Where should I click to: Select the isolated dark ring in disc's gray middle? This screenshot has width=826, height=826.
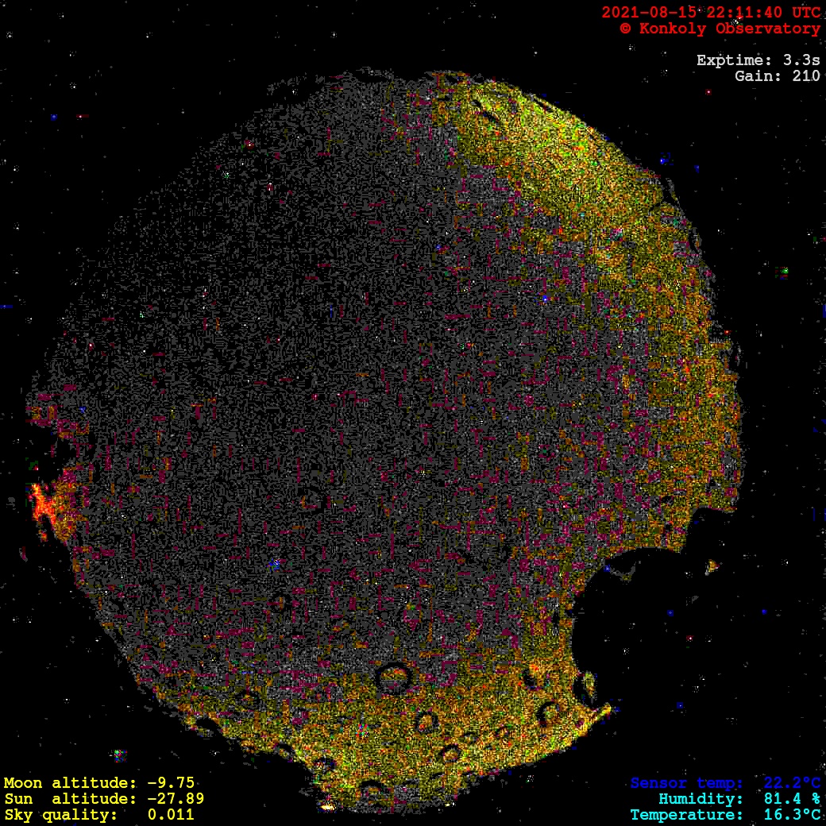(x=311, y=500)
